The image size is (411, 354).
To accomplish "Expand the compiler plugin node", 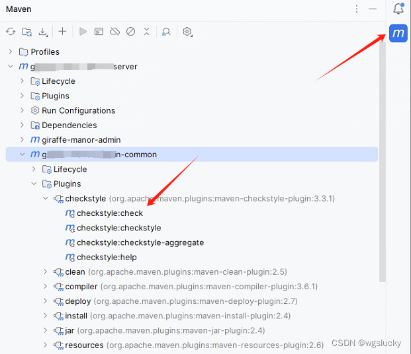I will click(46, 286).
